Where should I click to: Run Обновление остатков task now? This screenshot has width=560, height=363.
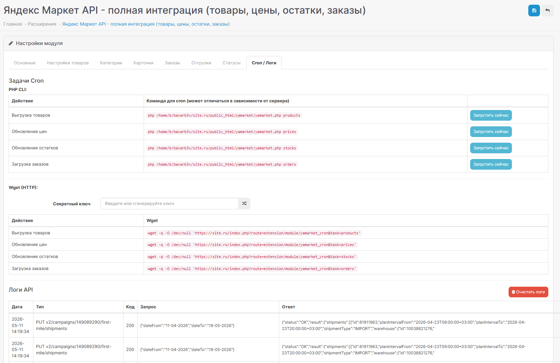point(491,148)
